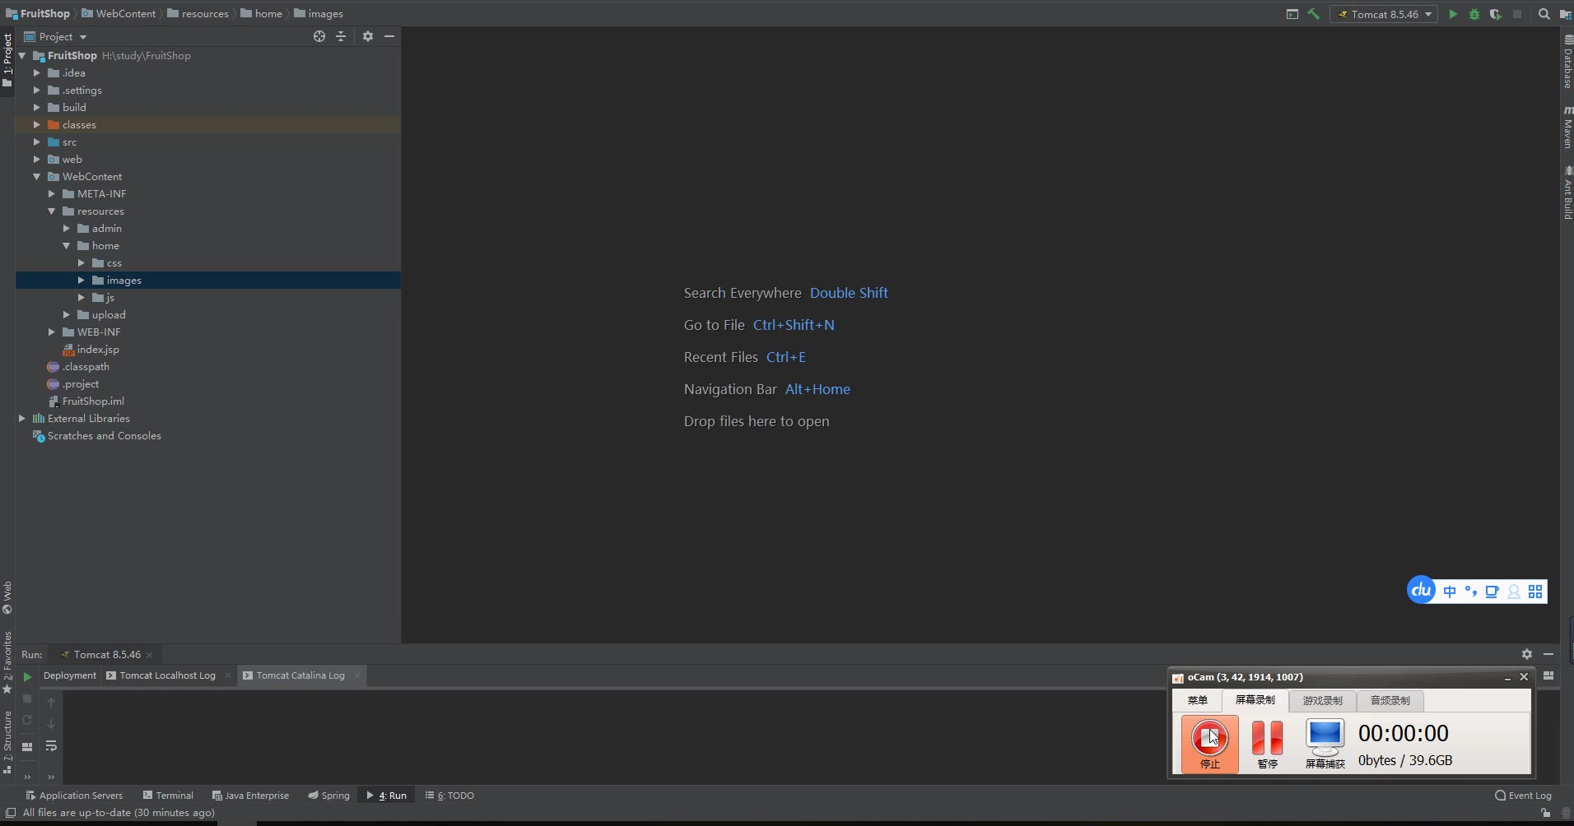This screenshot has height=826, width=1574.
Task: Toggle soft-wrap in the Run console
Action: (51, 746)
